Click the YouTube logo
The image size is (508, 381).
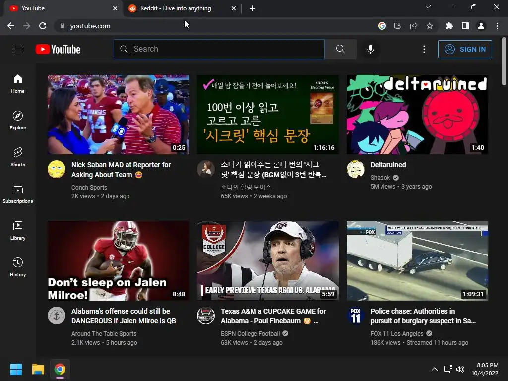tap(58, 49)
